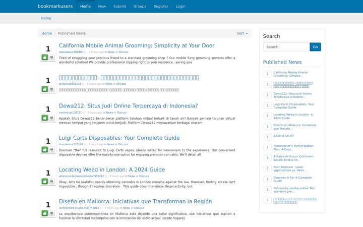
Task: View user wherecanibuyweedinlondon951242 profile
Action: pos(81,176)
